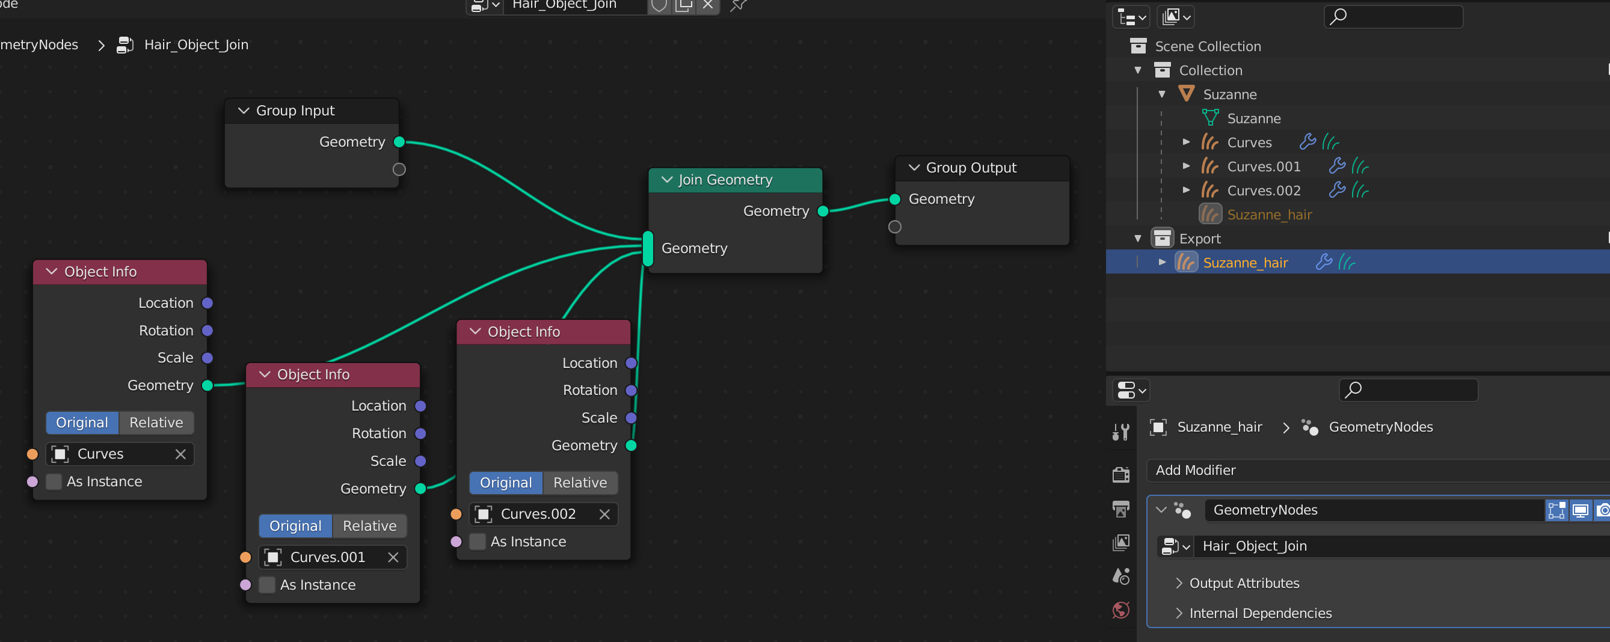Open the Curves.002 object picker field

[544, 514]
